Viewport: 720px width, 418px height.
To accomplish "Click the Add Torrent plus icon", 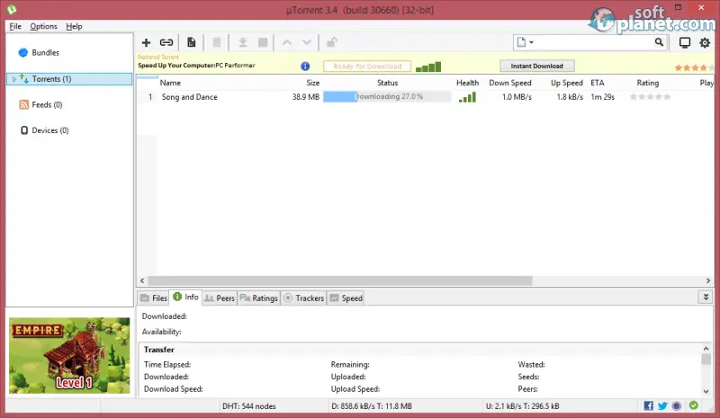I will coord(146,42).
